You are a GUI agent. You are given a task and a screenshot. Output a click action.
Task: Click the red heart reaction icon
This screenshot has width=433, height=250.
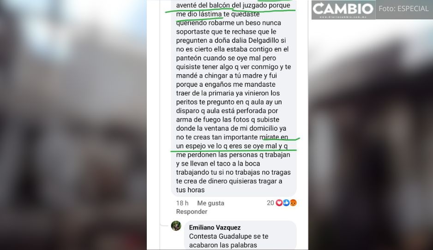click(279, 203)
